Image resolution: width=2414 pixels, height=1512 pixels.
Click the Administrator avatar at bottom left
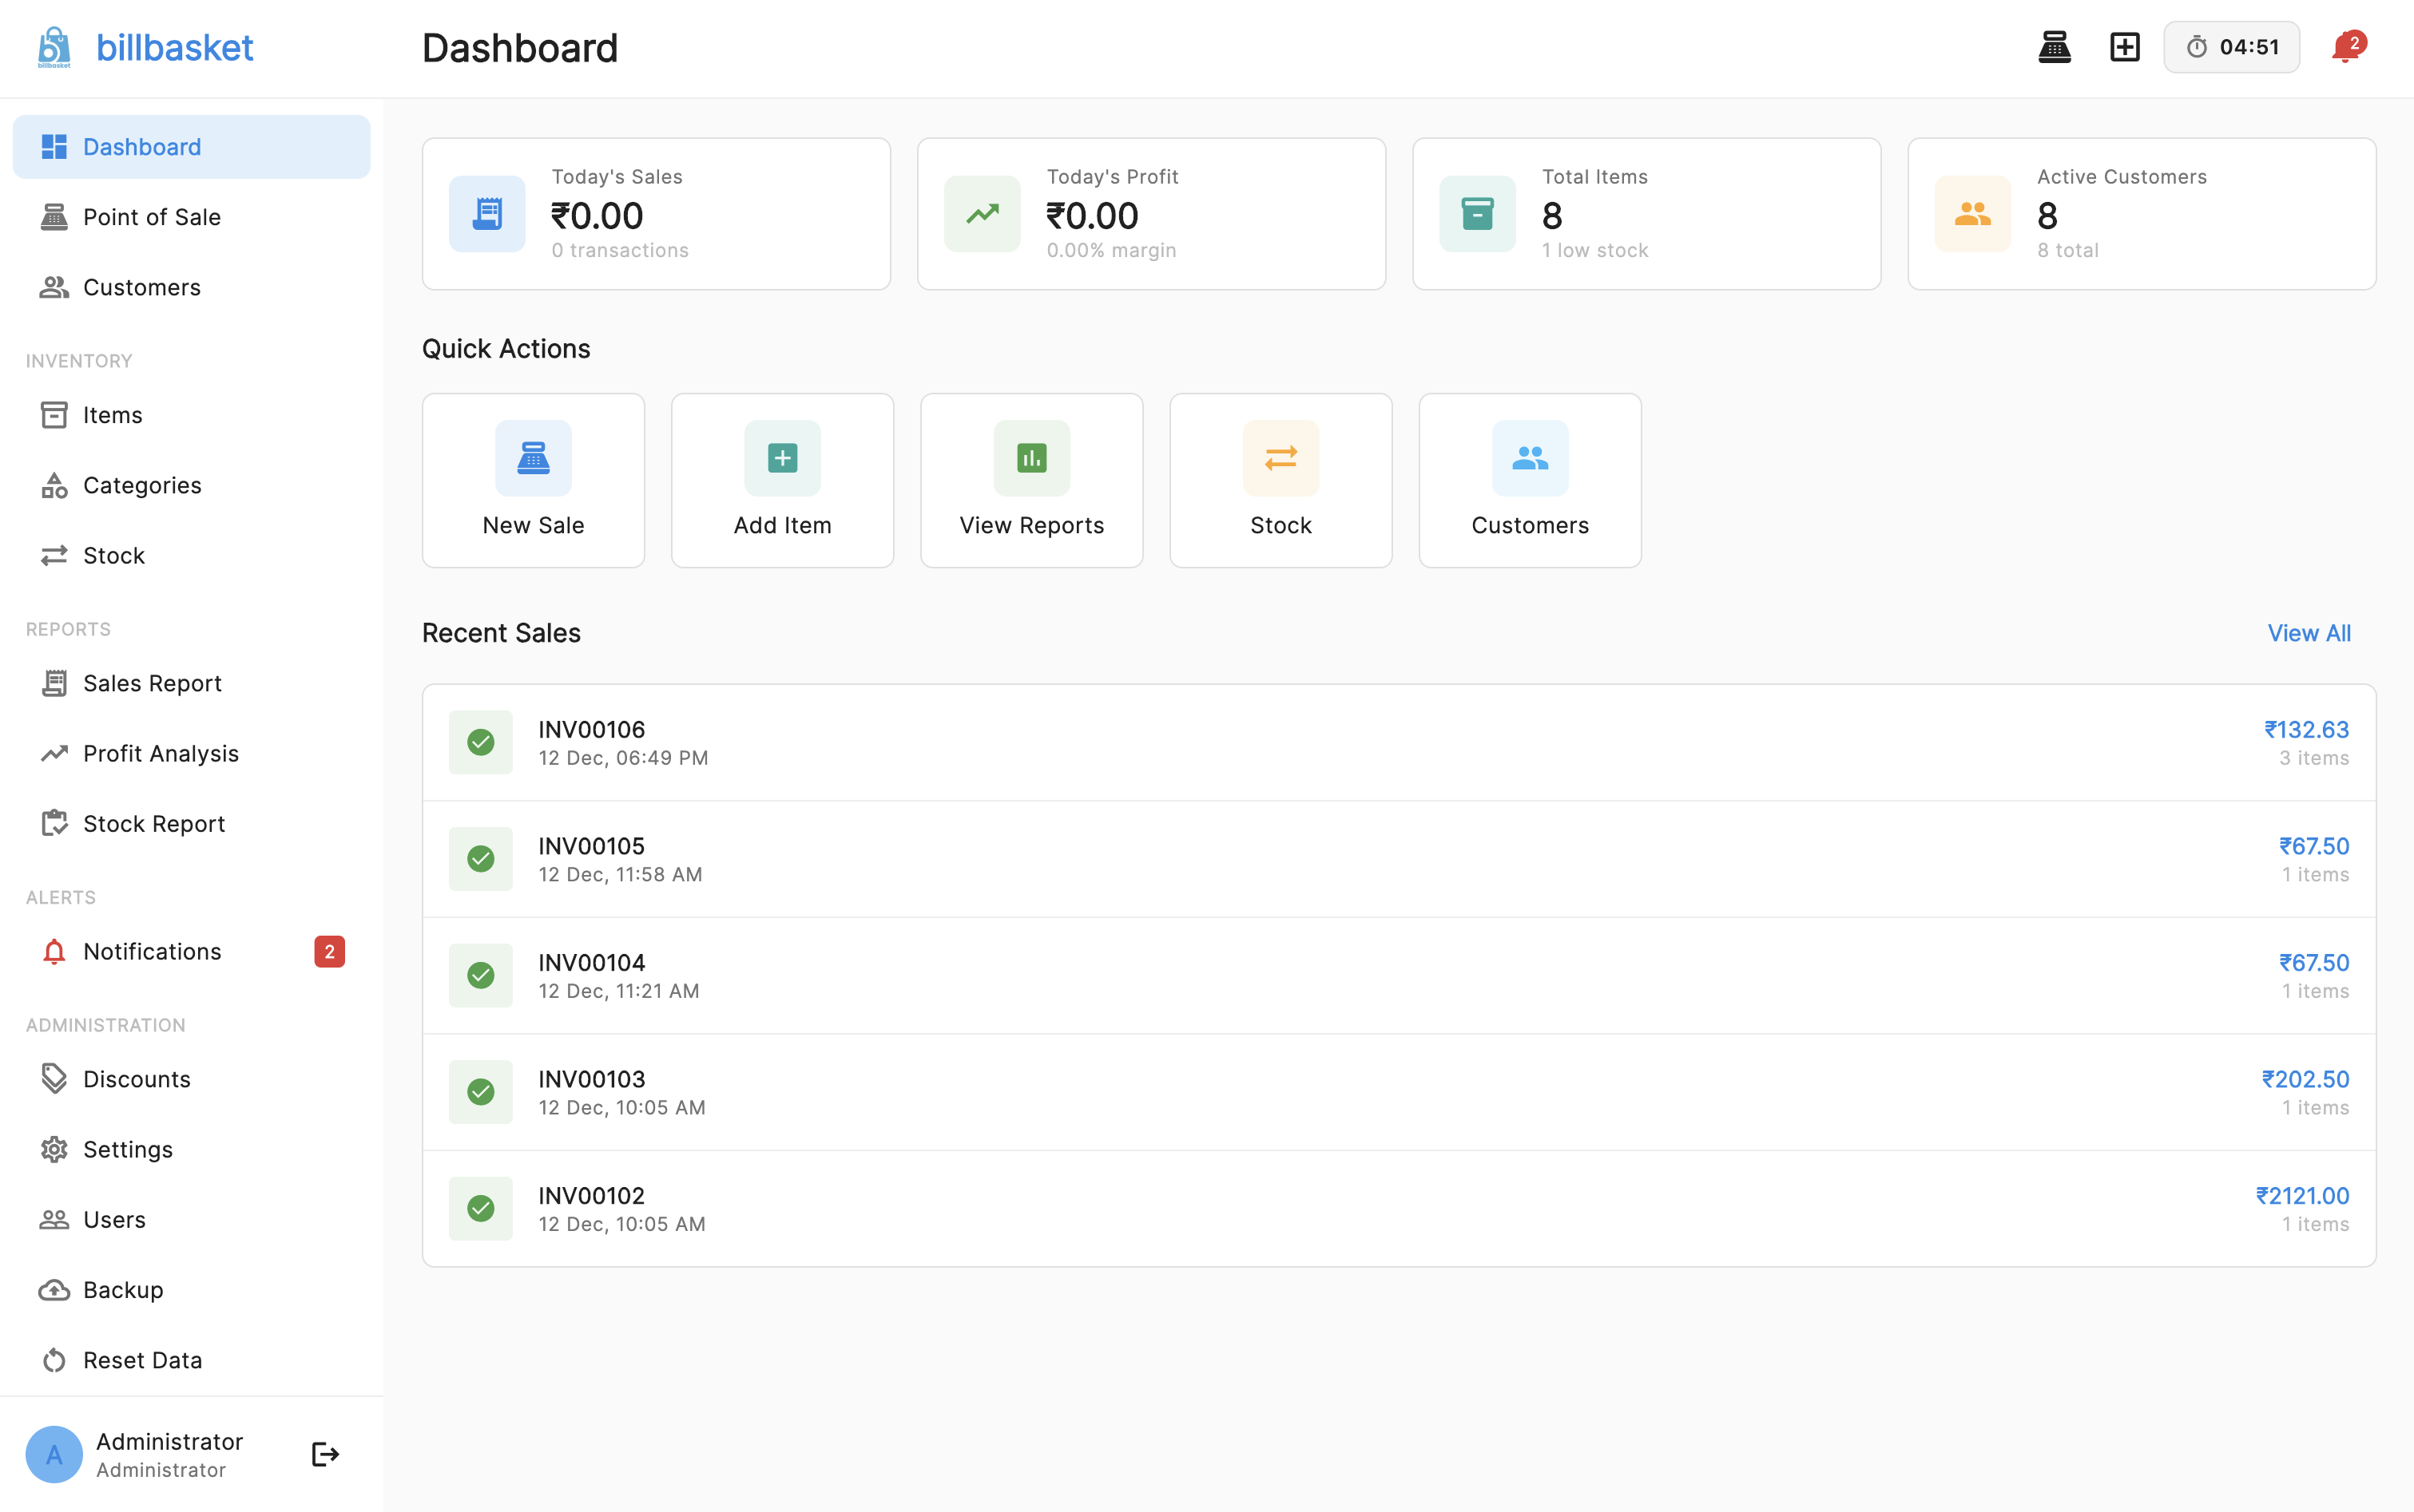click(x=54, y=1453)
